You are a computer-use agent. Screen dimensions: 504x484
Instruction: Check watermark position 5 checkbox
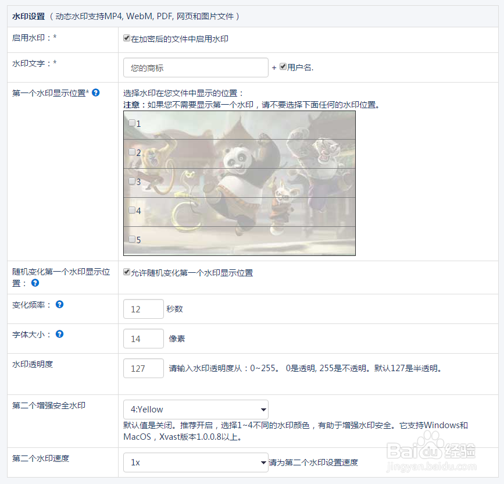132,239
